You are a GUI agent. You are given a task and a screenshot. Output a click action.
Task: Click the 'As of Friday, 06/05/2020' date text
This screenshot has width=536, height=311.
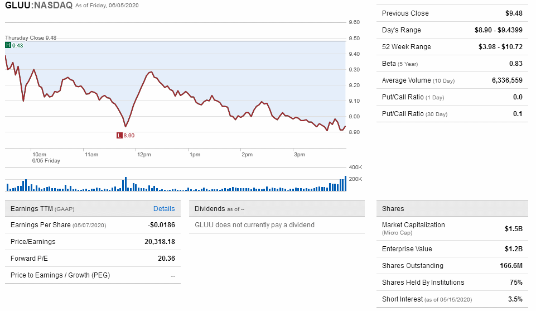107,6
